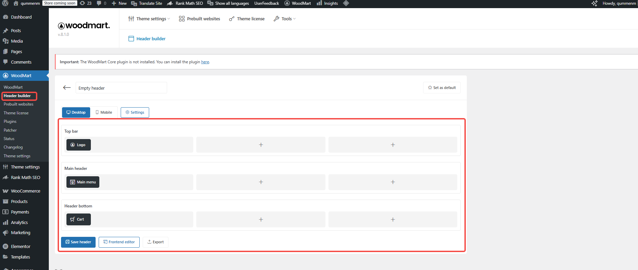The height and width of the screenshot is (270, 638).
Task: Expand the Tools dropdown menu
Action: (x=284, y=19)
